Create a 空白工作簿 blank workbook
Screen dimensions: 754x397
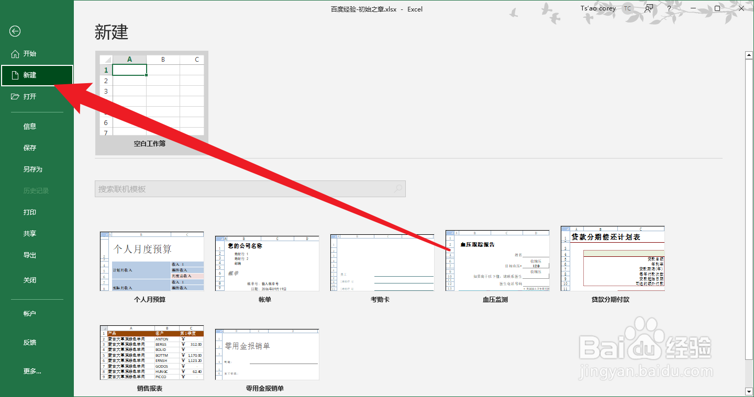(152, 103)
